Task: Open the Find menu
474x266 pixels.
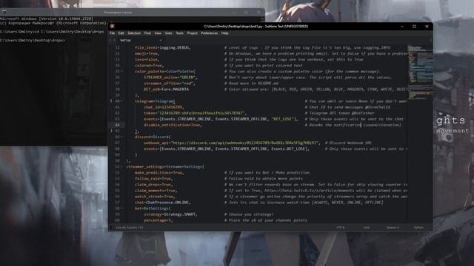Action: pyautogui.click(x=147, y=33)
